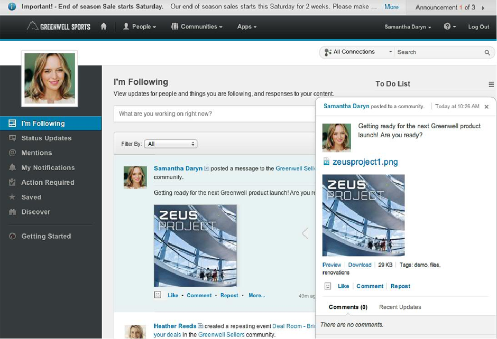The height and width of the screenshot is (339, 497).
Task: Go to next announcement arrow
Action: tap(483, 8)
